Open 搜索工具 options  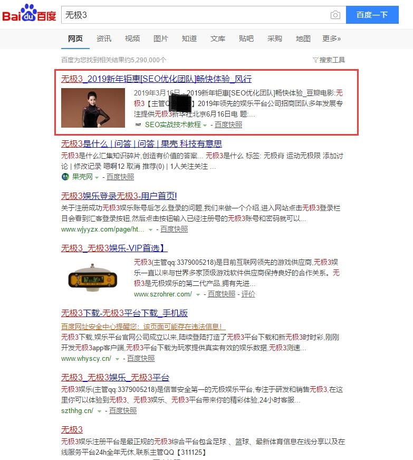tap(332, 60)
